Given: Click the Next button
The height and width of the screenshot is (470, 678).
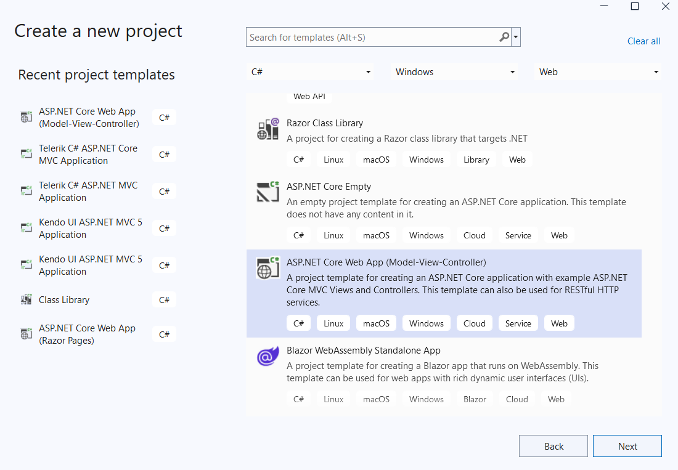Looking at the screenshot, I should pyautogui.click(x=627, y=445).
